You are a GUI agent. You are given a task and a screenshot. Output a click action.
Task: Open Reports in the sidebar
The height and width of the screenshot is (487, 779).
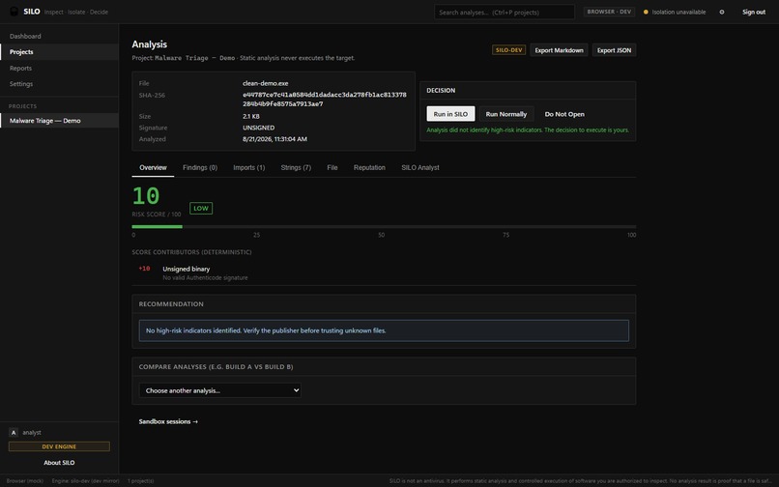pyautogui.click(x=59, y=68)
